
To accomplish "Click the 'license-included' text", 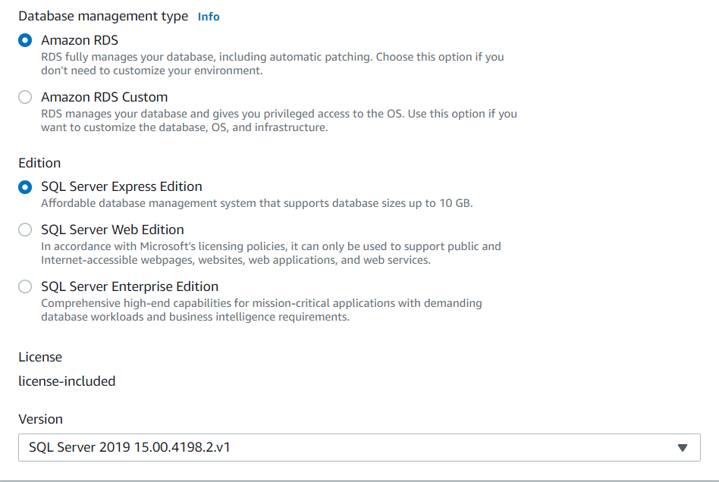I will (67, 381).
